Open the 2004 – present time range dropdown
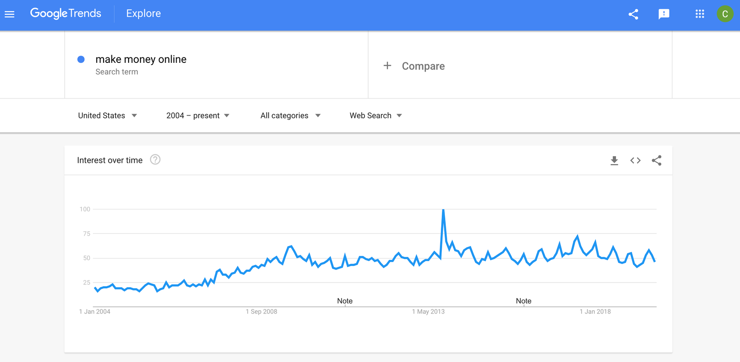The height and width of the screenshot is (362, 740). (x=198, y=116)
